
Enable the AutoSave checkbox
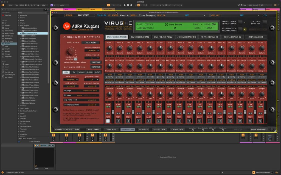(193, 131)
